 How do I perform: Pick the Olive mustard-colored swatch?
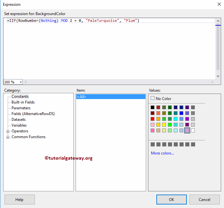point(164,113)
